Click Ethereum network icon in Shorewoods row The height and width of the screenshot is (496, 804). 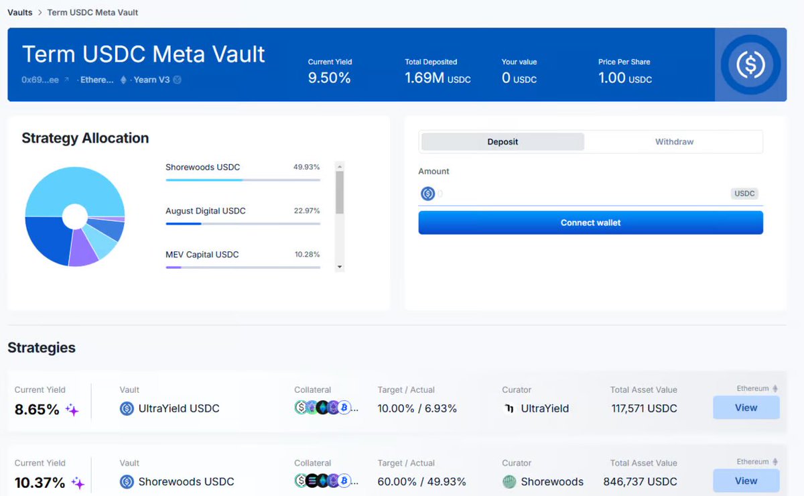pyautogui.click(x=775, y=462)
